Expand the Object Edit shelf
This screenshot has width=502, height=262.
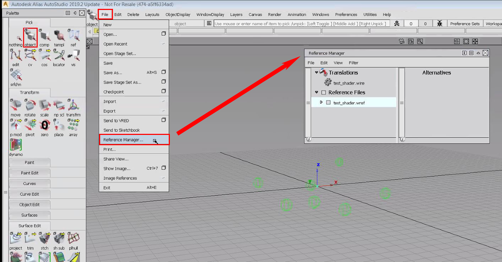29,204
